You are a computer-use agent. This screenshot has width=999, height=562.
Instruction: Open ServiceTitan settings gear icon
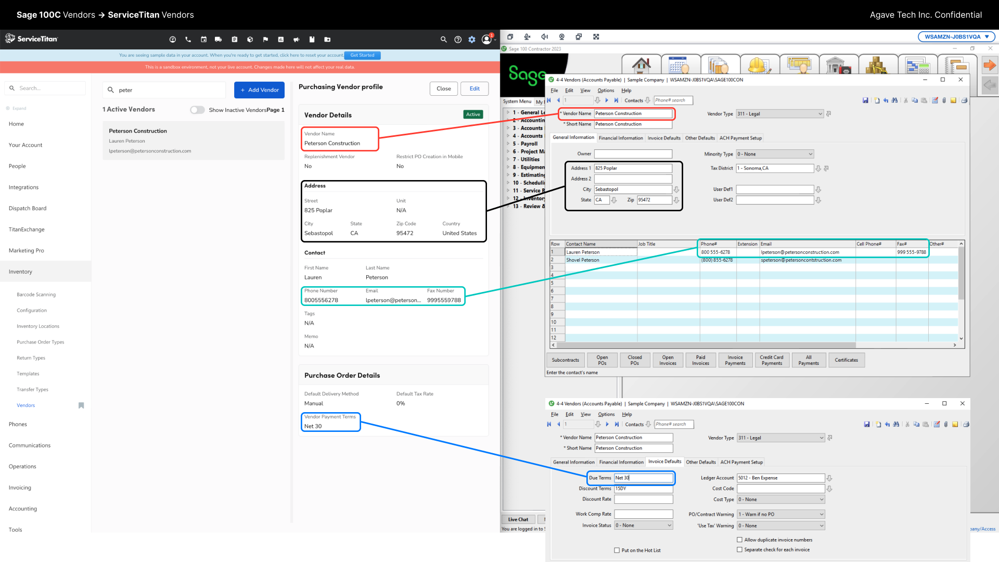tap(472, 40)
